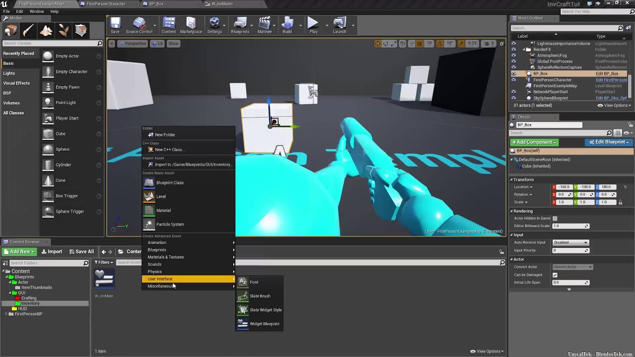
Task: Click the Add Component button
Action: (534, 142)
